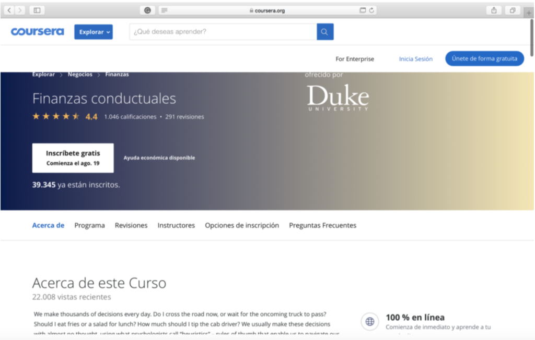Open the Safari share menu
Image resolution: width=535 pixels, height=340 pixels.
pos(494,10)
